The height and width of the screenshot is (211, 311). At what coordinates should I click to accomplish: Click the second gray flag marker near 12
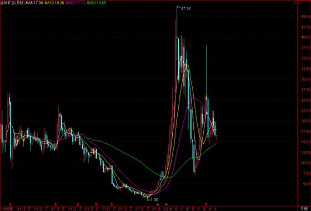tap(167, 204)
